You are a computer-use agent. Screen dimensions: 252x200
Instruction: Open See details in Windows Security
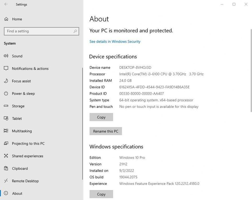click(115, 41)
